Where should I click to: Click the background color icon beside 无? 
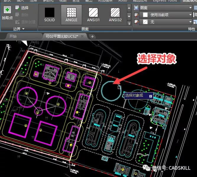[x=136, y=22]
